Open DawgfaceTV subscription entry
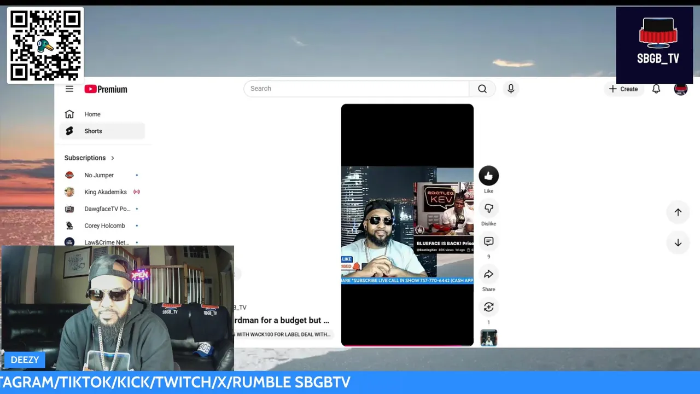Viewport: 700px width, 394px height. tap(102, 209)
